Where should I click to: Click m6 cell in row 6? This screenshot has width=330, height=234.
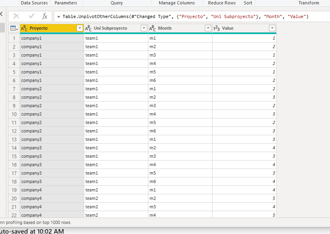(x=180, y=80)
